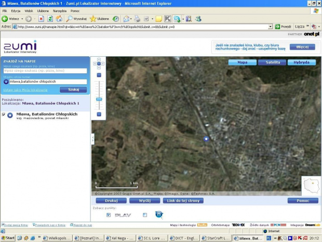Click the Drukuj button

click(111, 201)
